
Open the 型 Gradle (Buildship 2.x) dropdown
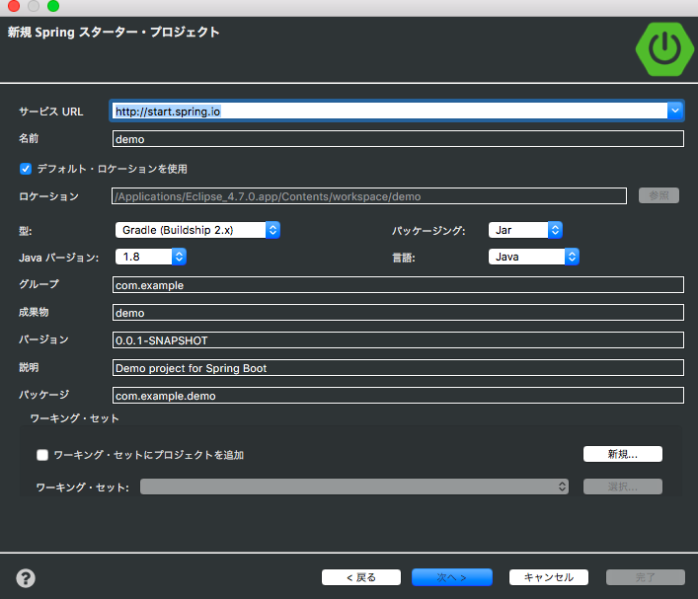click(x=197, y=230)
